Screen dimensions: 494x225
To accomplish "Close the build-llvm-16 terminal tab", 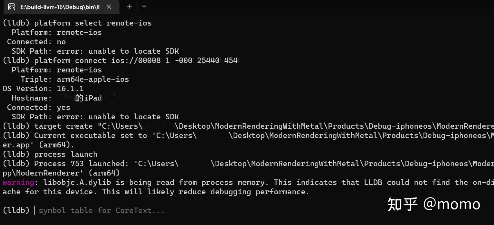I will pyautogui.click(x=109, y=7).
